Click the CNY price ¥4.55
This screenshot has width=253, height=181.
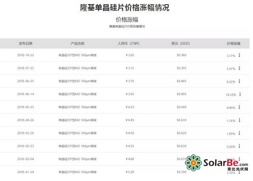(130, 146)
